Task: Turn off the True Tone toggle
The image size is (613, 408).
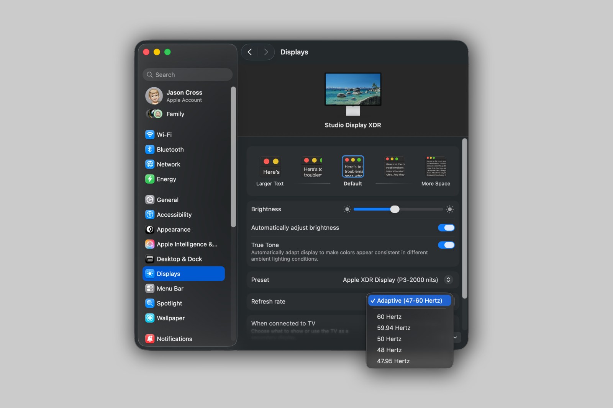Action: 446,245
